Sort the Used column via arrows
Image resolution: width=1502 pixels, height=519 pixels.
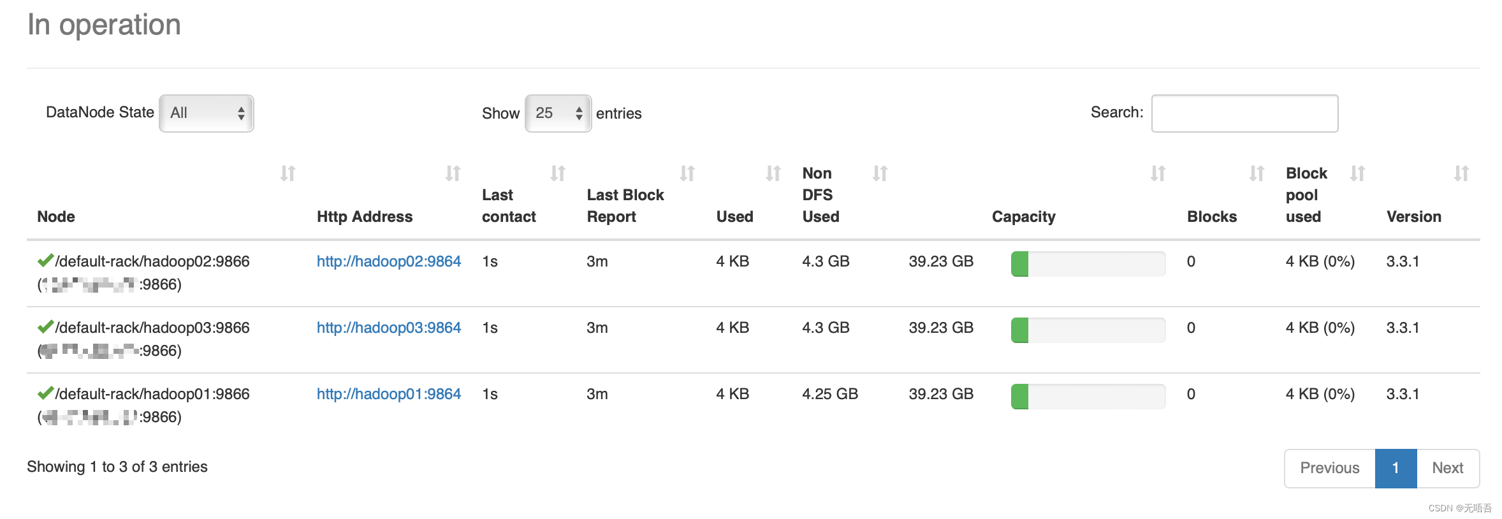tap(773, 173)
